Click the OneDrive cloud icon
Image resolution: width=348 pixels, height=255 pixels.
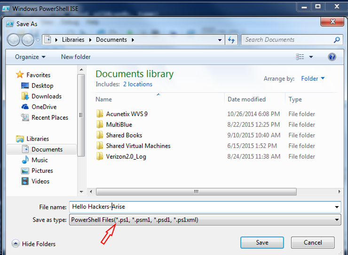coord(25,107)
